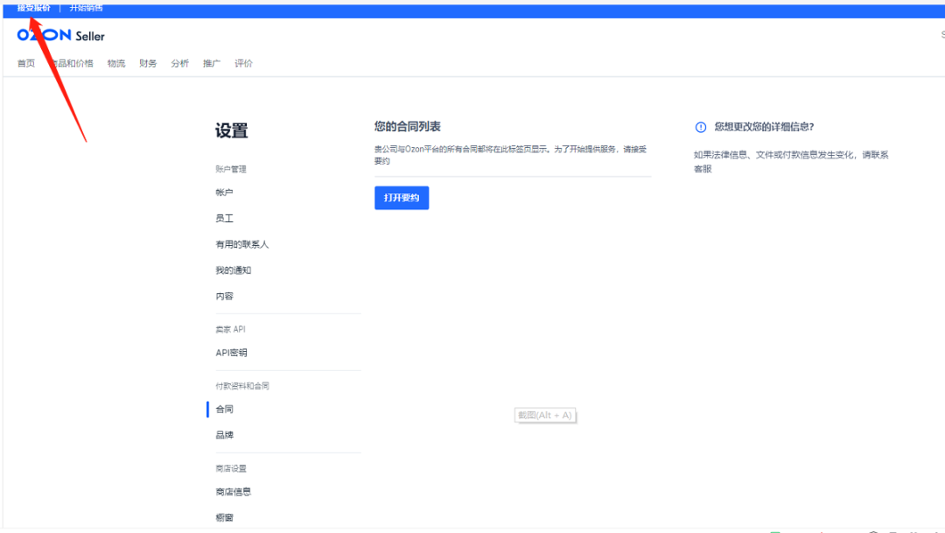Viewport: 945px width, 533px height.
Task: Switch to the 首页 tab
Action: click(x=25, y=62)
